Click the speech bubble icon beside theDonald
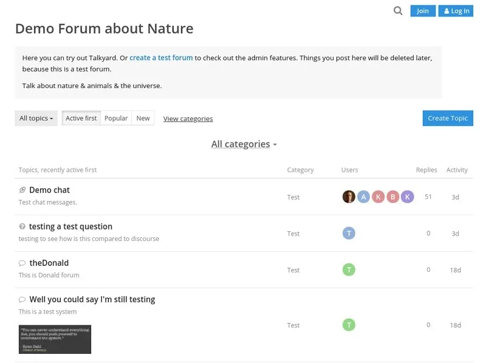 [22, 263]
